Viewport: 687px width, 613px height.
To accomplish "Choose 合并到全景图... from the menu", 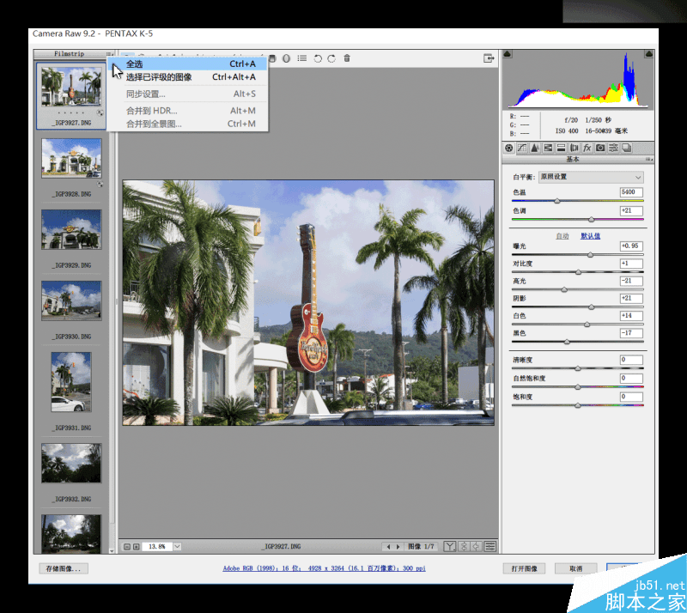I will (x=188, y=124).
